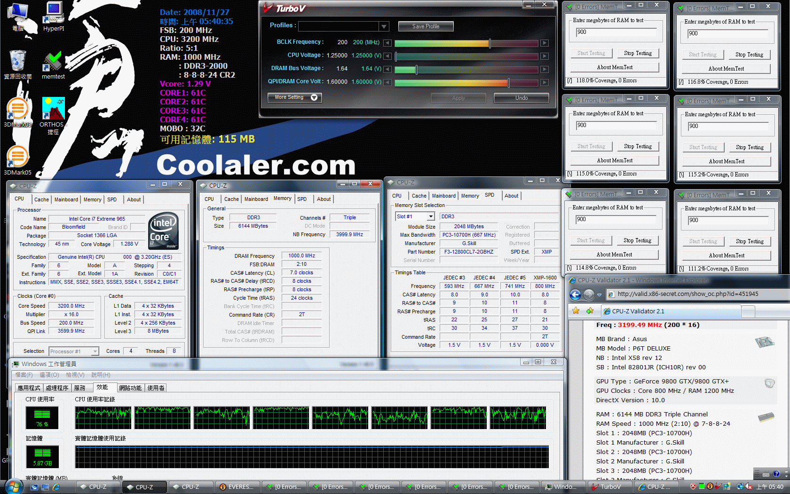Click the Intel Core i7 logo in CPU-Z

tap(163, 231)
